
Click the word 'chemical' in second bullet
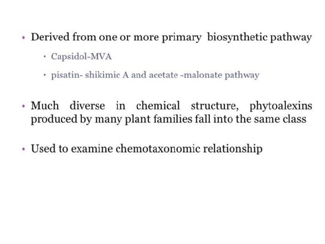tap(158, 106)
